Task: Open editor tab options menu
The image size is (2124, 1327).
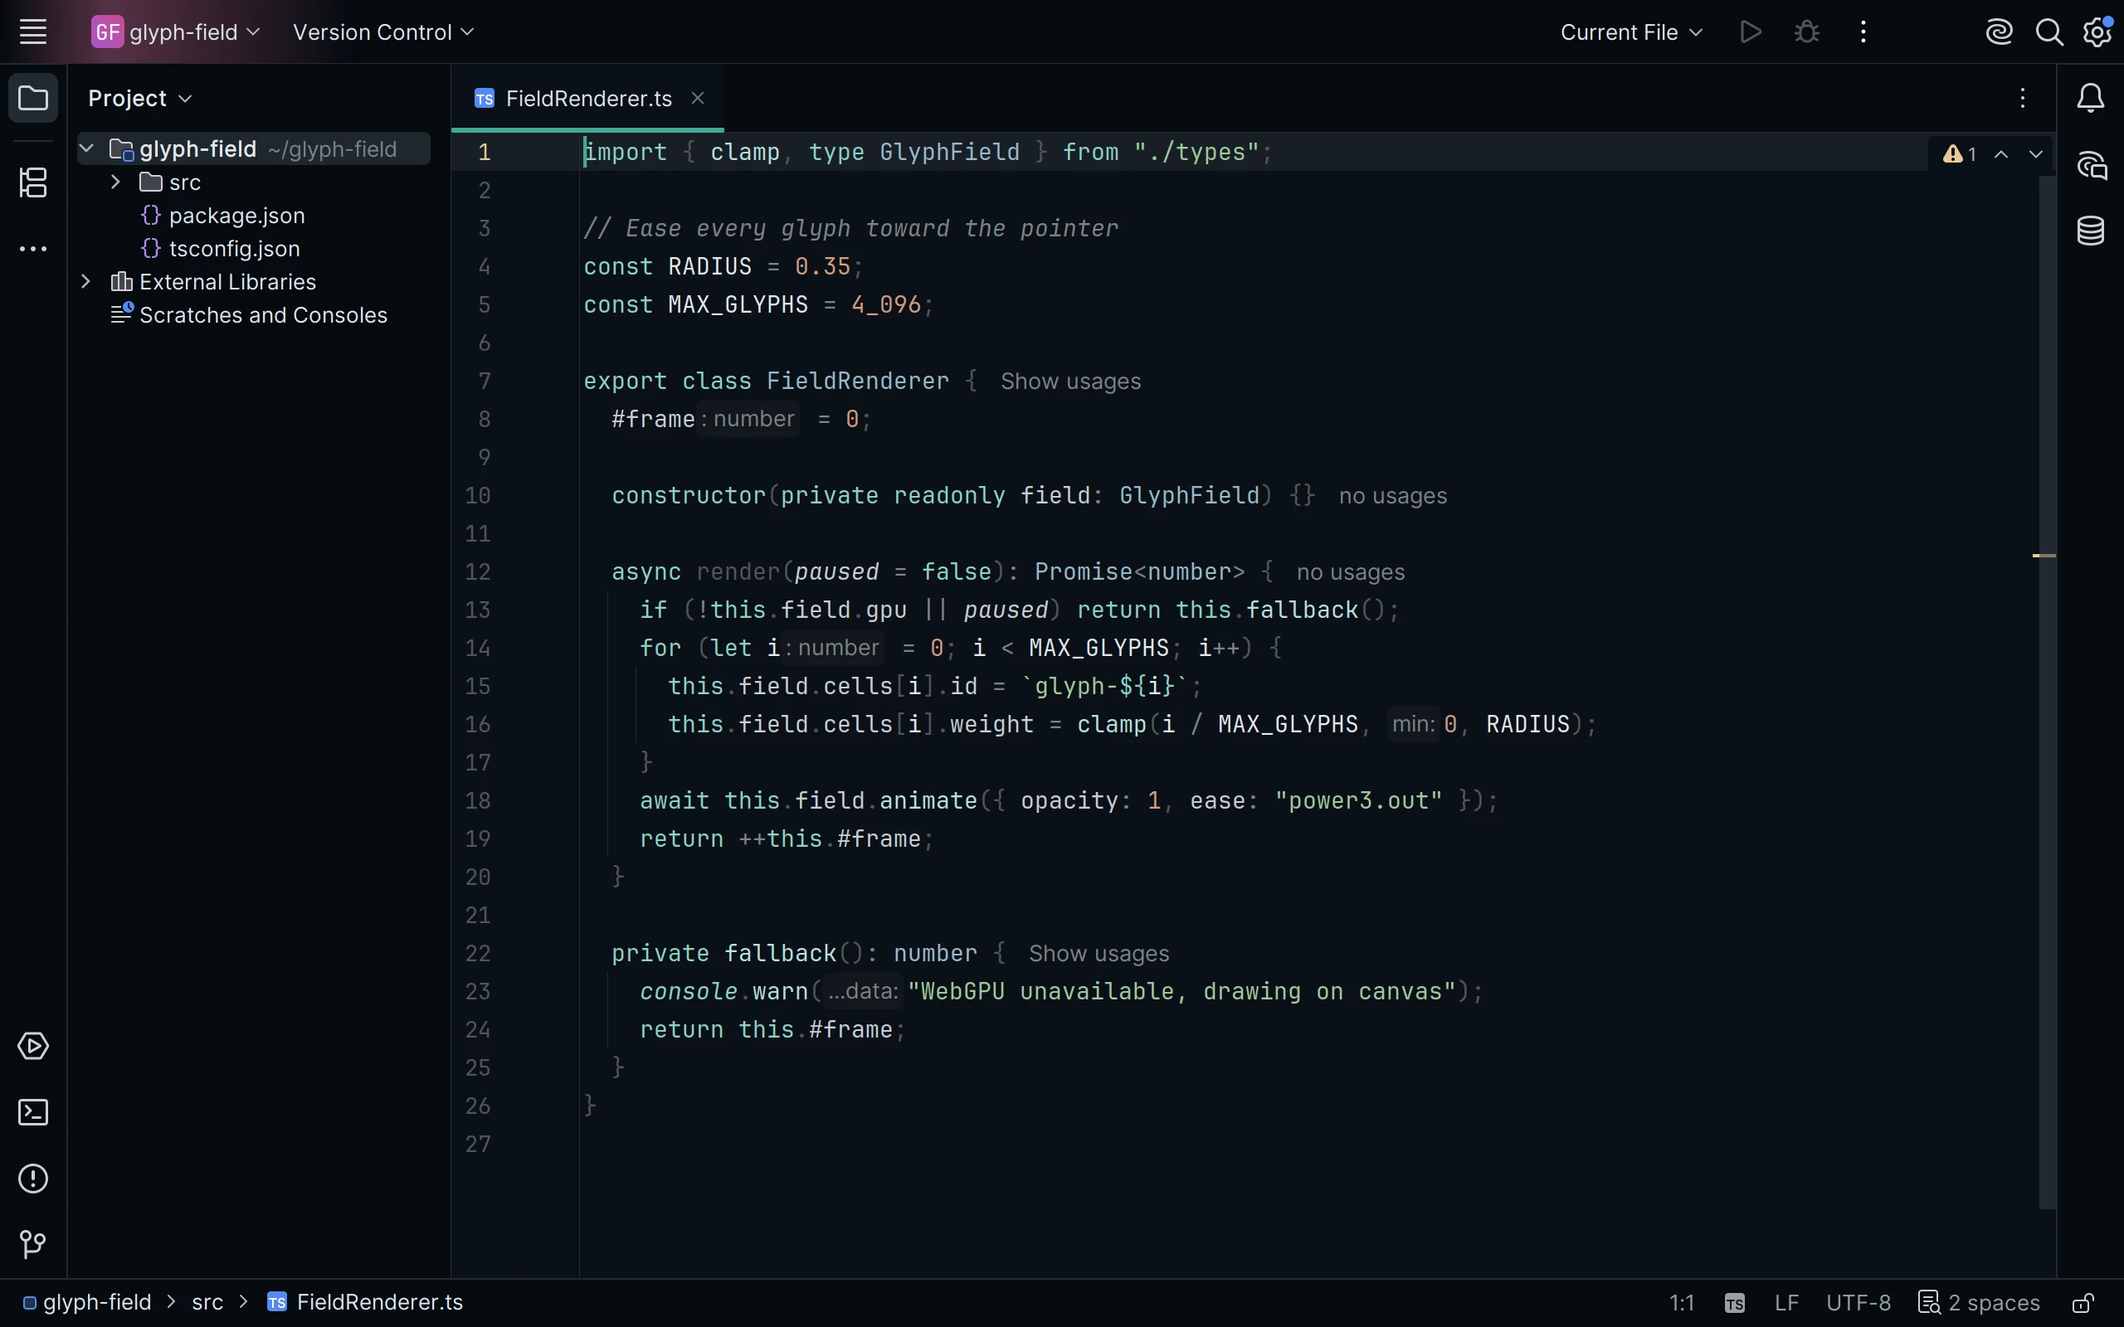Action: click(2022, 97)
